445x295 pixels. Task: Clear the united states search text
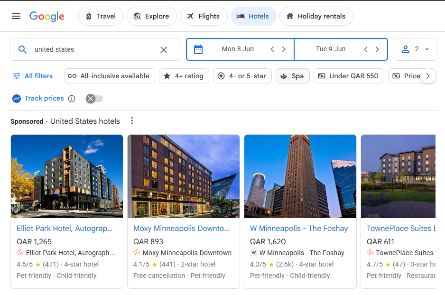coord(164,50)
